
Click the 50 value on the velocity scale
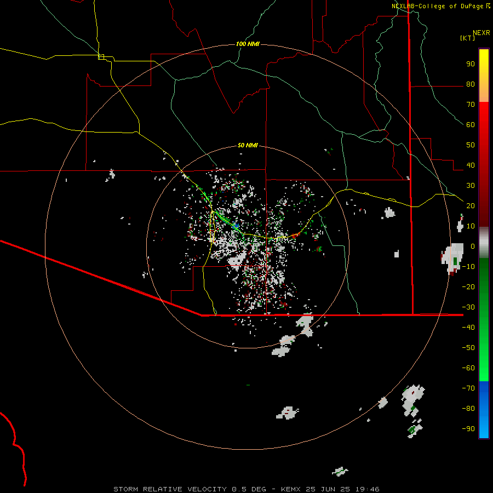click(471, 145)
